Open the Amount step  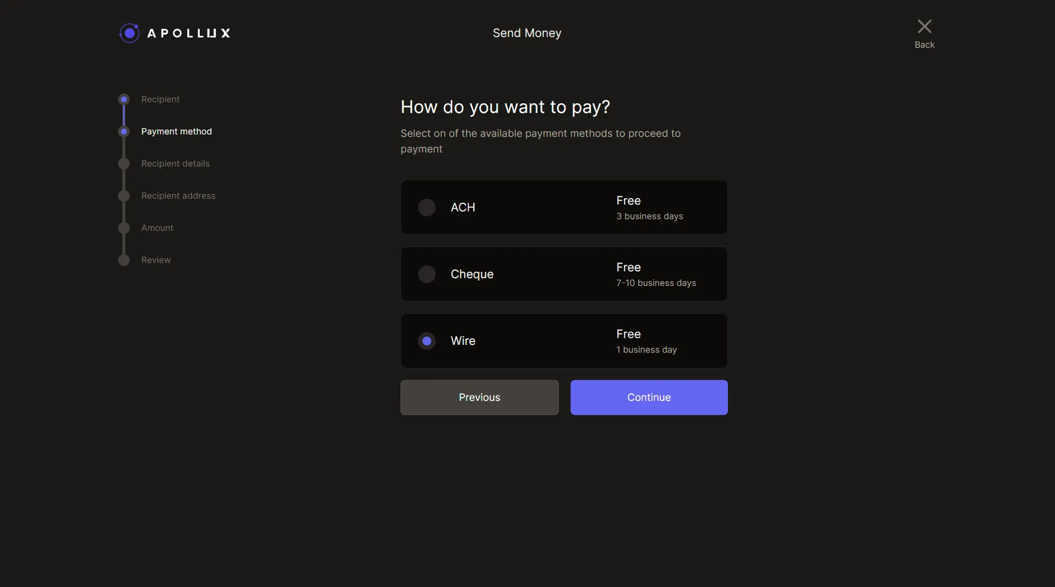pyautogui.click(x=157, y=228)
